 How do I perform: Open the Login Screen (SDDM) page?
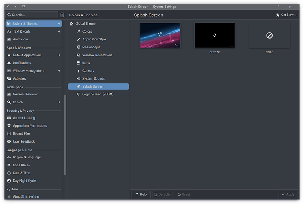pyautogui.click(x=98, y=94)
